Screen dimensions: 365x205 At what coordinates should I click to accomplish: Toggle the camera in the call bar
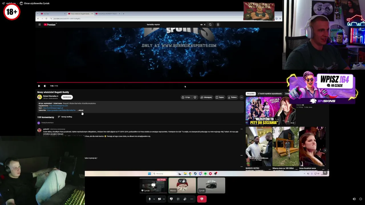159,199
